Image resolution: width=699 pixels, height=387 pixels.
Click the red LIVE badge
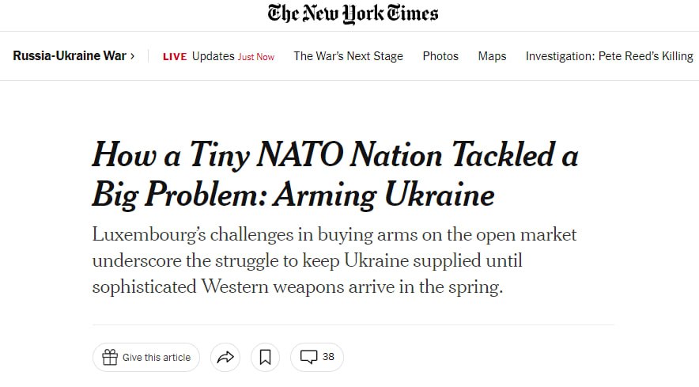click(x=175, y=56)
